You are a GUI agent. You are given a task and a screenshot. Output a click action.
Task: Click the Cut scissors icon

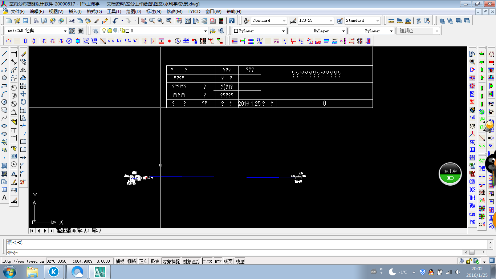[72, 21]
